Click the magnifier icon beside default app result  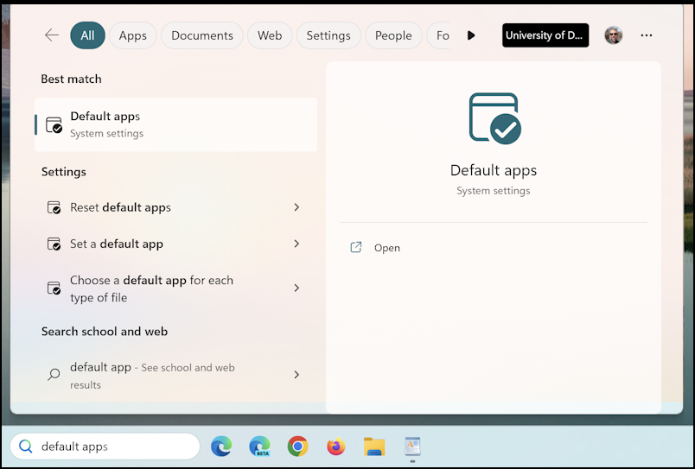[54, 375]
